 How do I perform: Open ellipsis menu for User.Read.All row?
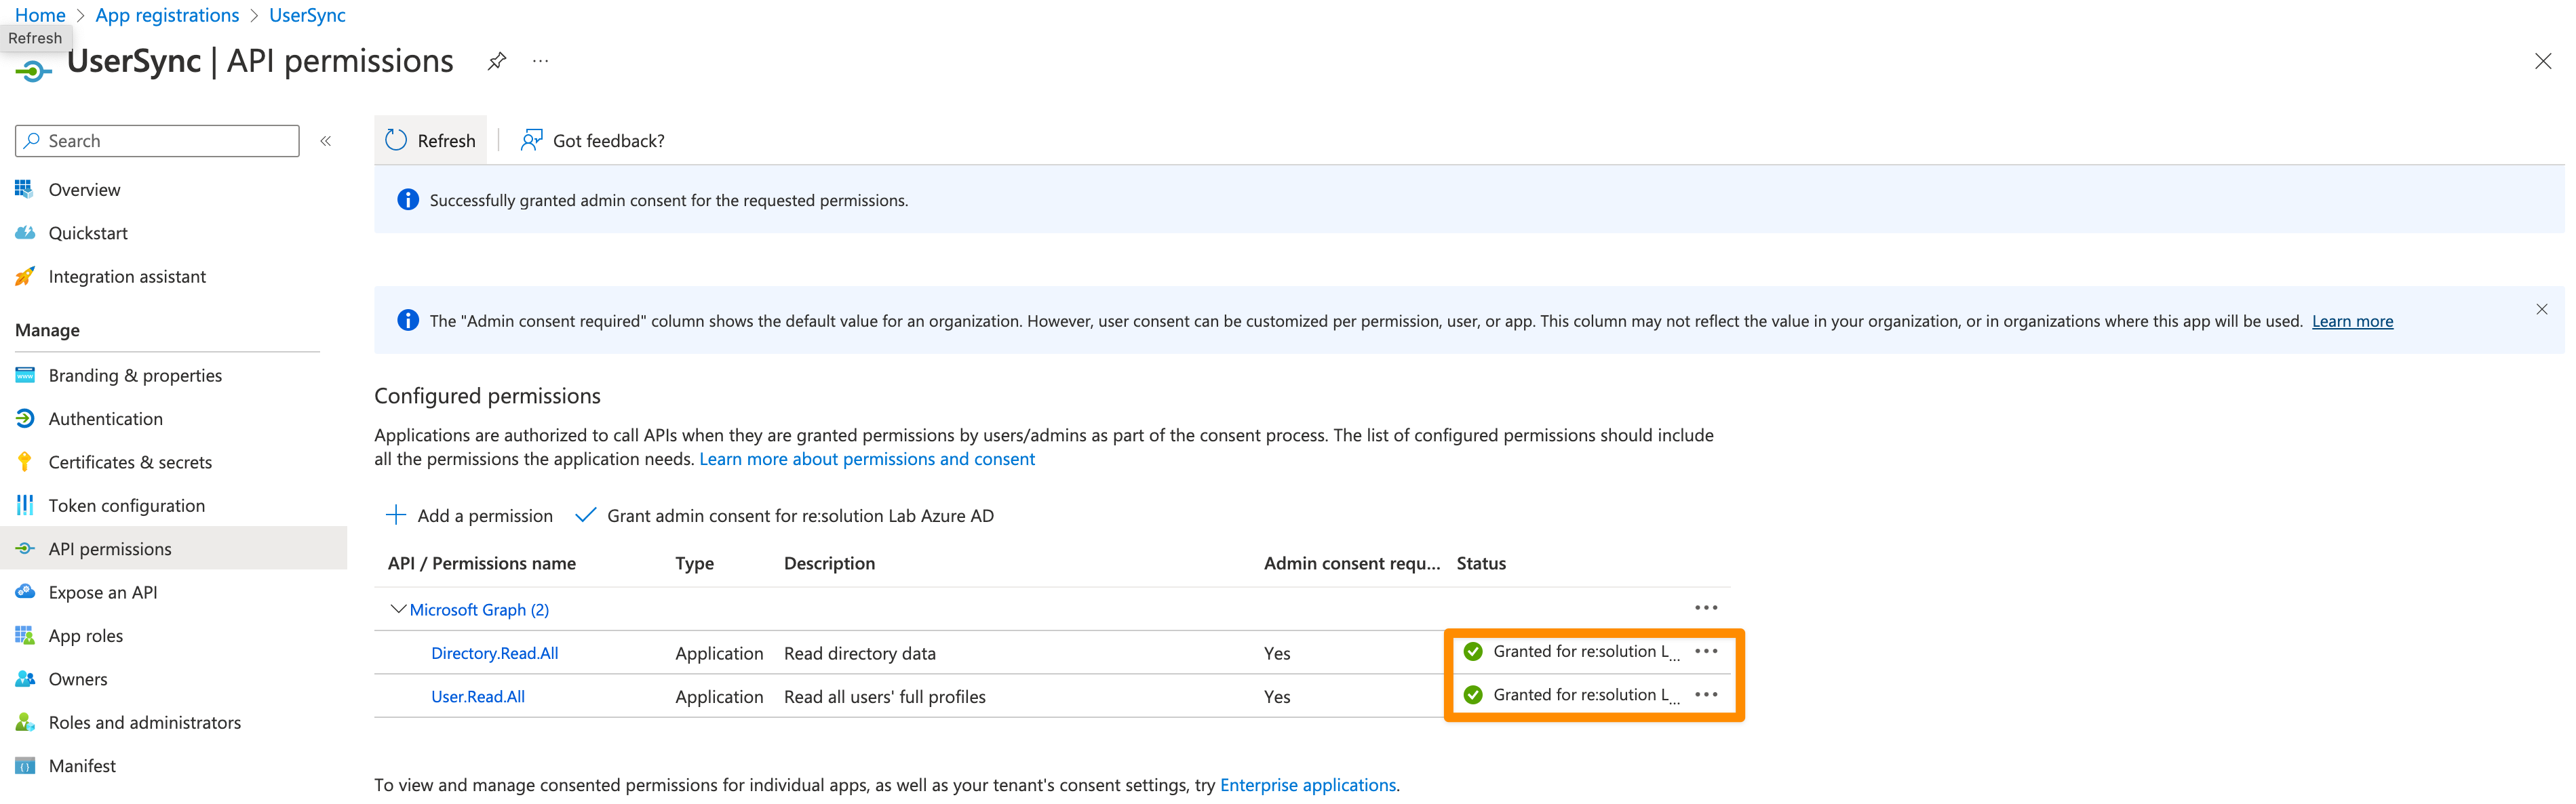point(1706,694)
